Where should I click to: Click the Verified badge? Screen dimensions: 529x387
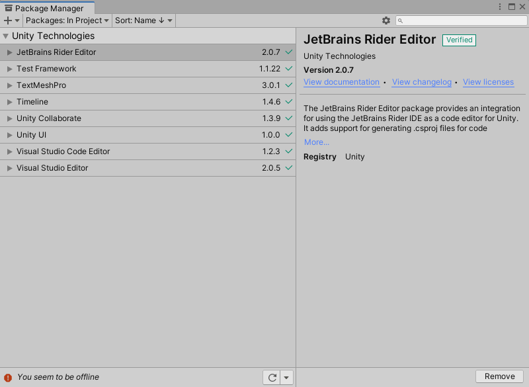tap(459, 40)
